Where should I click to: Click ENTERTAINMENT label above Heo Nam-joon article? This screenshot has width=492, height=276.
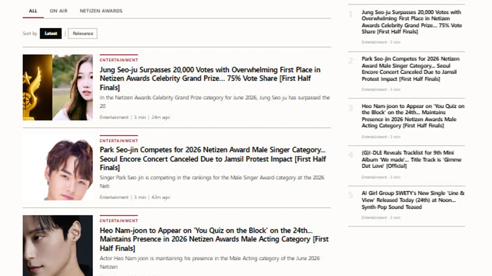(119, 220)
